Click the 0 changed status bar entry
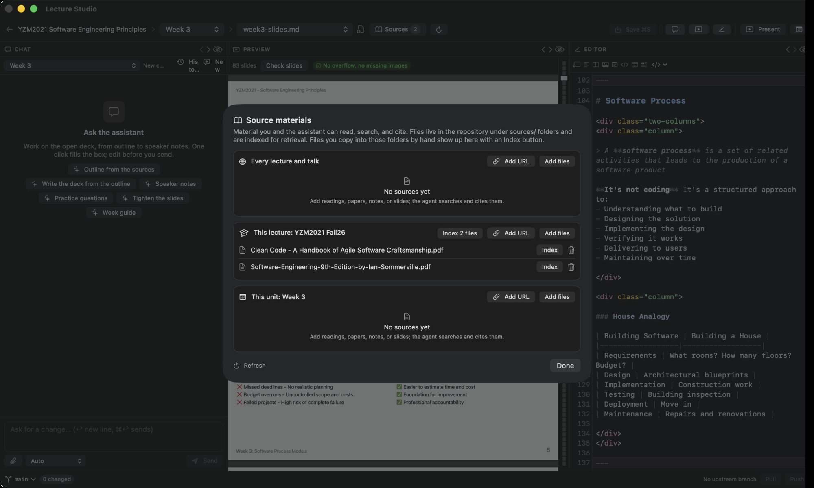Image resolution: width=814 pixels, height=488 pixels. pos(57,479)
